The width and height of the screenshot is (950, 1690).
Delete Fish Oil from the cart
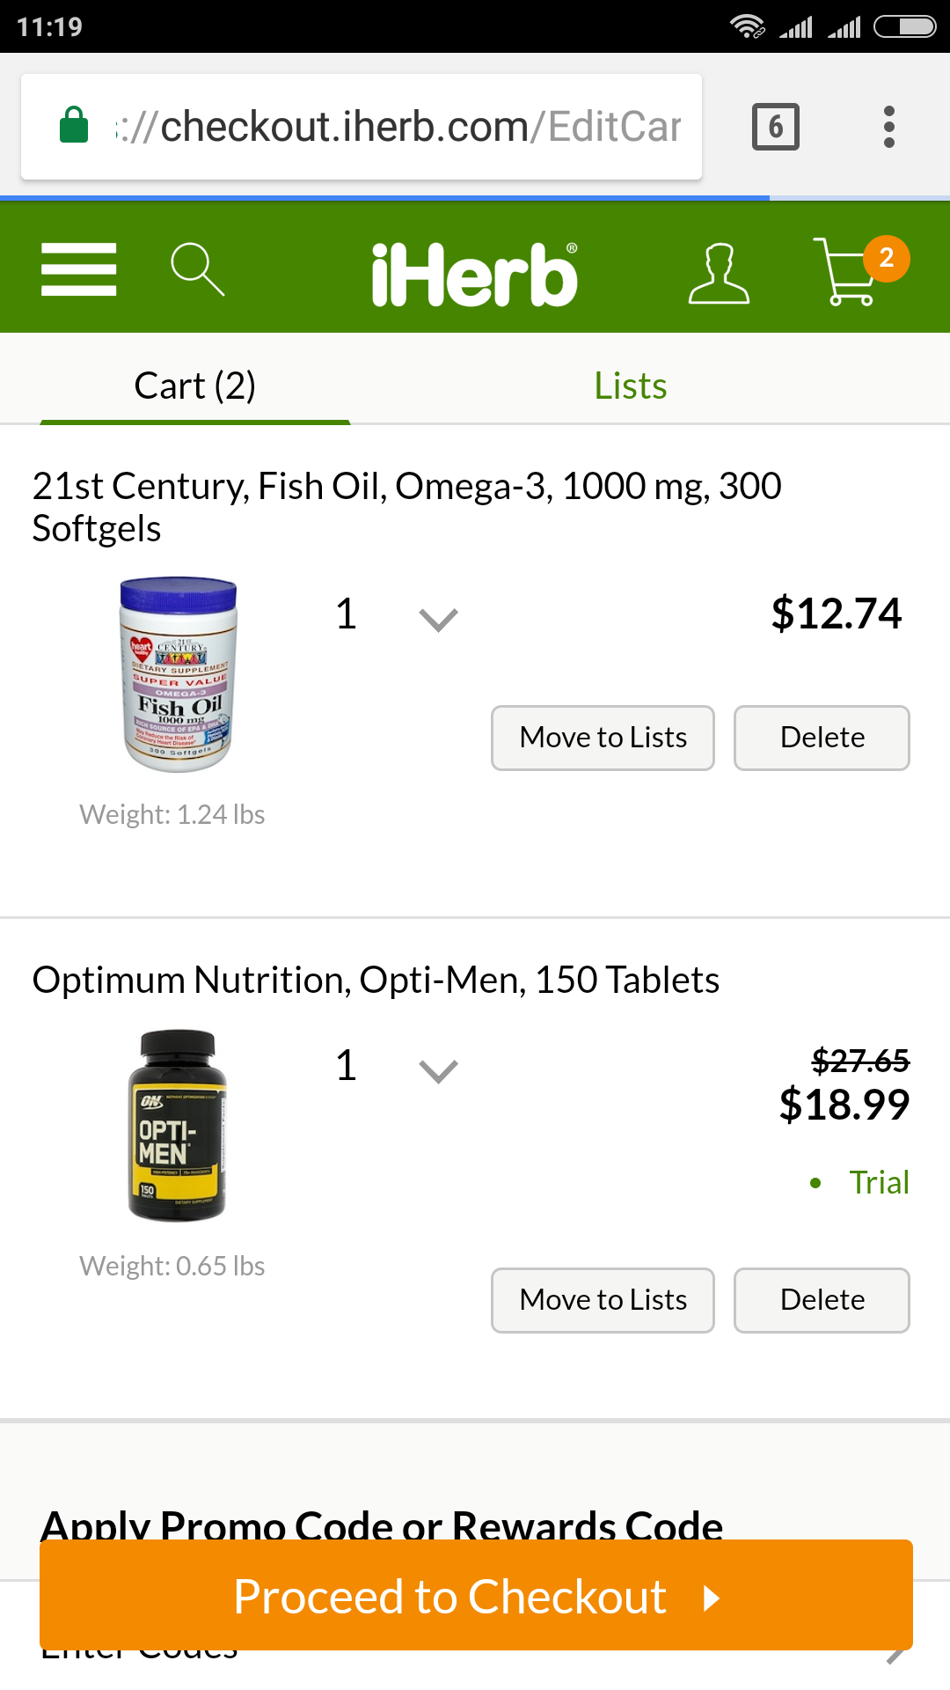click(822, 738)
